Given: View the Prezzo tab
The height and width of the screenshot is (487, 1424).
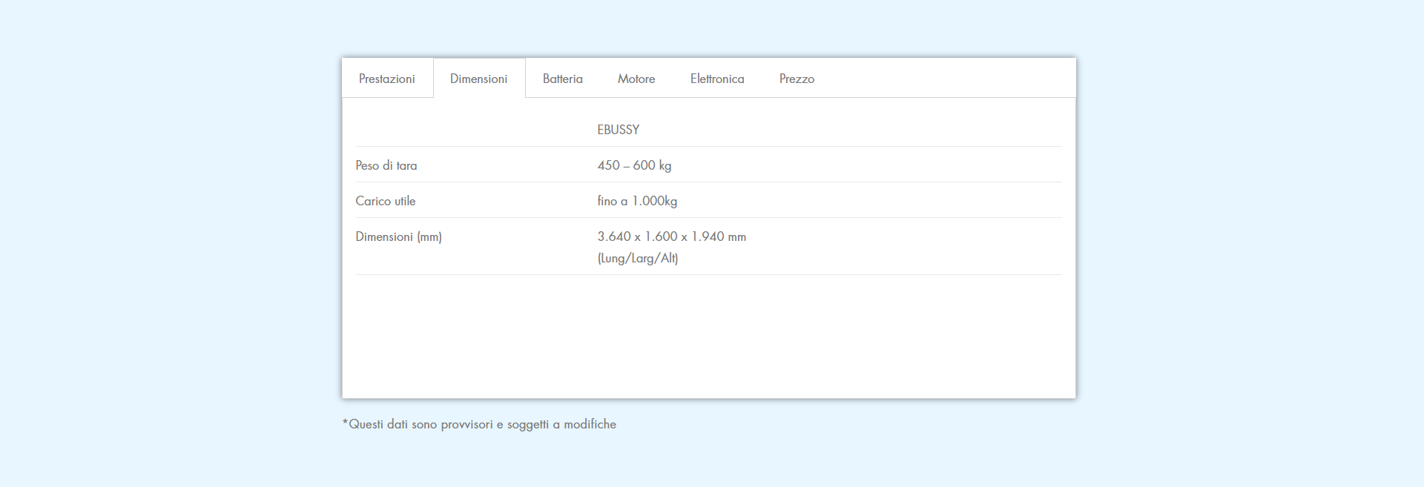Looking at the screenshot, I should click(x=797, y=79).
